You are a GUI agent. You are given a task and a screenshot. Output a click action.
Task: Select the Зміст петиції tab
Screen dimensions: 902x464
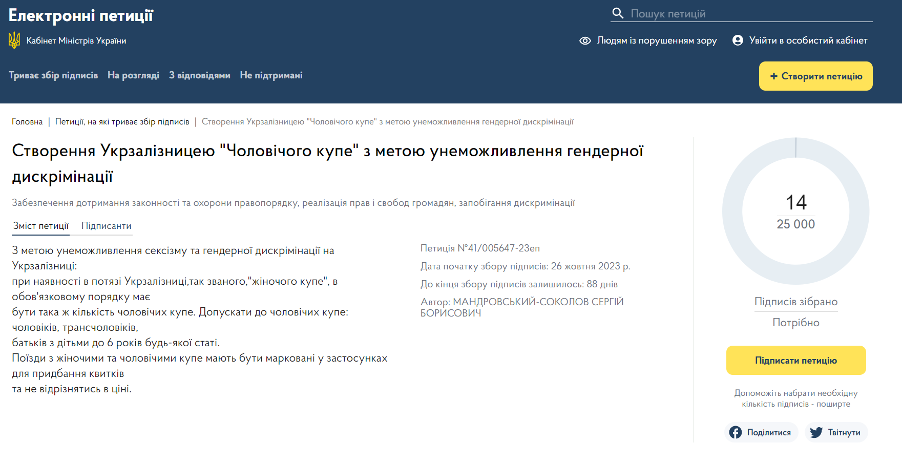tap(41, 226)
